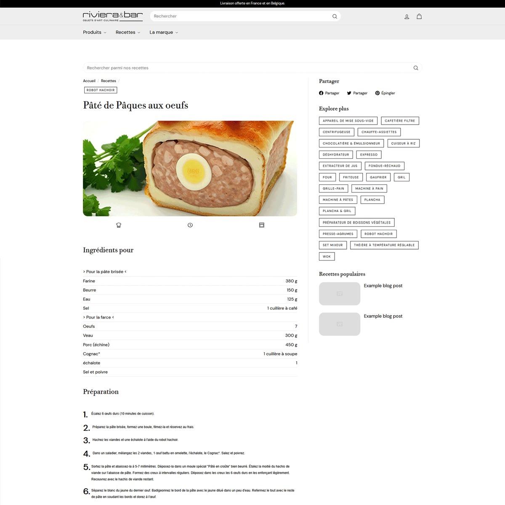Expand the Produits dropdown menu
Image resolution: width=505 pixels, height=505 pixels.
(x=94, y=32)
